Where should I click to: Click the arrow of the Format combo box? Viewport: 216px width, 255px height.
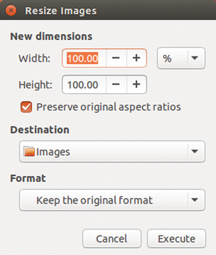coord(194,200)
